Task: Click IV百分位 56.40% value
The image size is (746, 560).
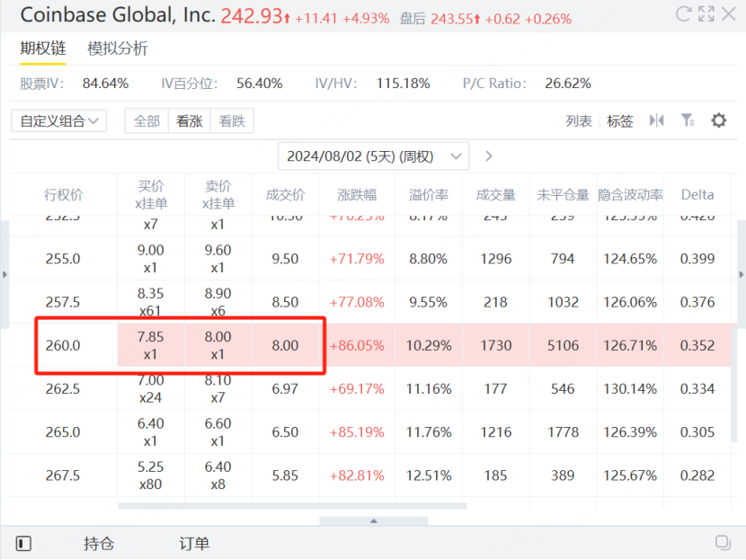Action: pos(259,84)
